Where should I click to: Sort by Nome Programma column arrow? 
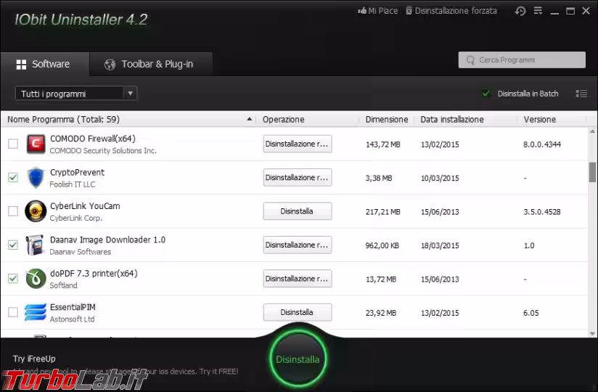(x=250, y=119)
